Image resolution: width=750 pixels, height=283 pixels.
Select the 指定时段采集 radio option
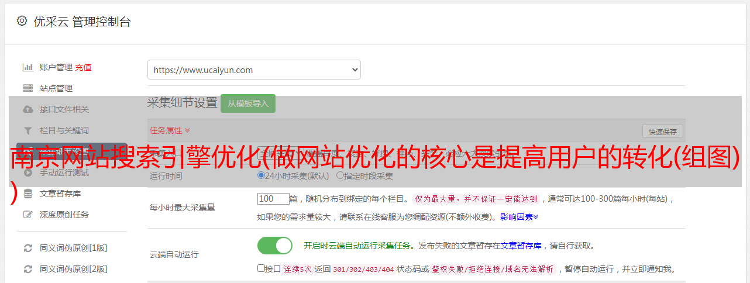click(340, 175)
